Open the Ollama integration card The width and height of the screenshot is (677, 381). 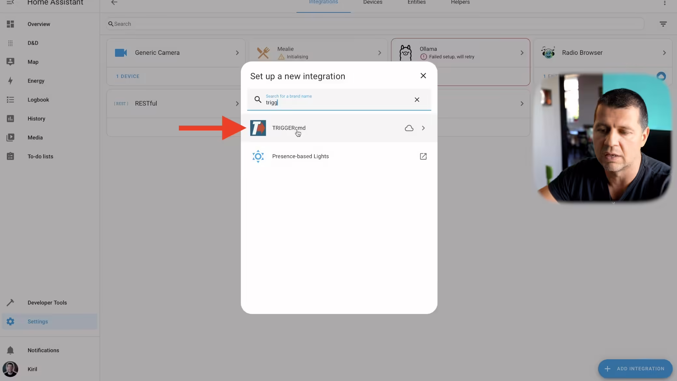coord(461,53)
